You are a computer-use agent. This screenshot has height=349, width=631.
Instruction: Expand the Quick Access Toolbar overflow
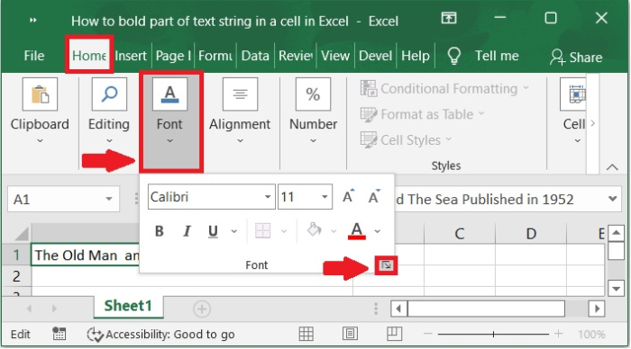[33, 20]
